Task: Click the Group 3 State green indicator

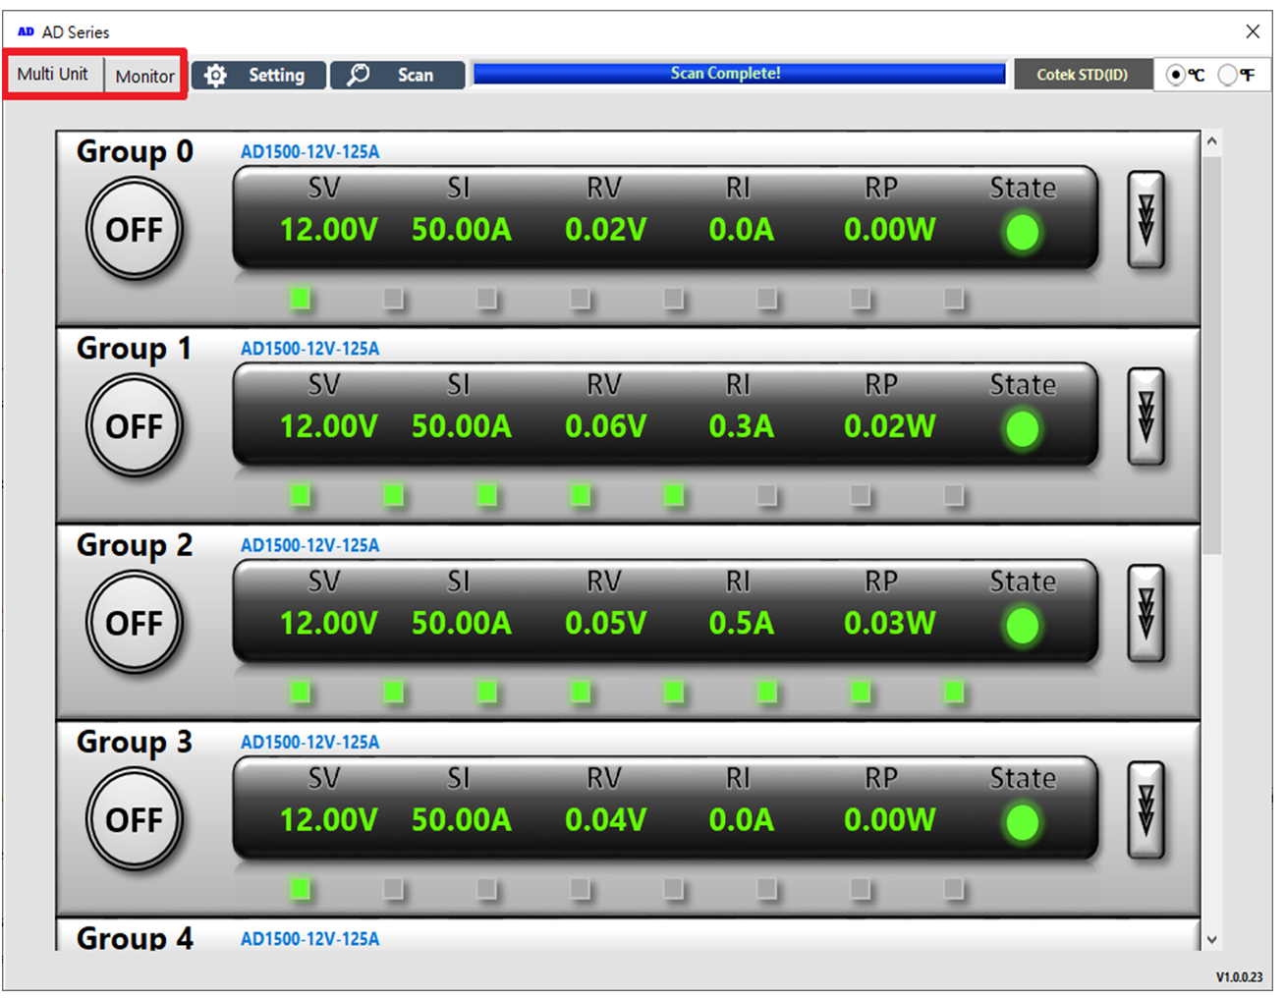Action: coord(1023,823)
